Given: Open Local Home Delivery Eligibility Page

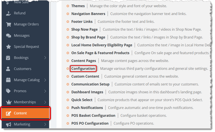Looking at the screenshot, I should pos(102,45).
